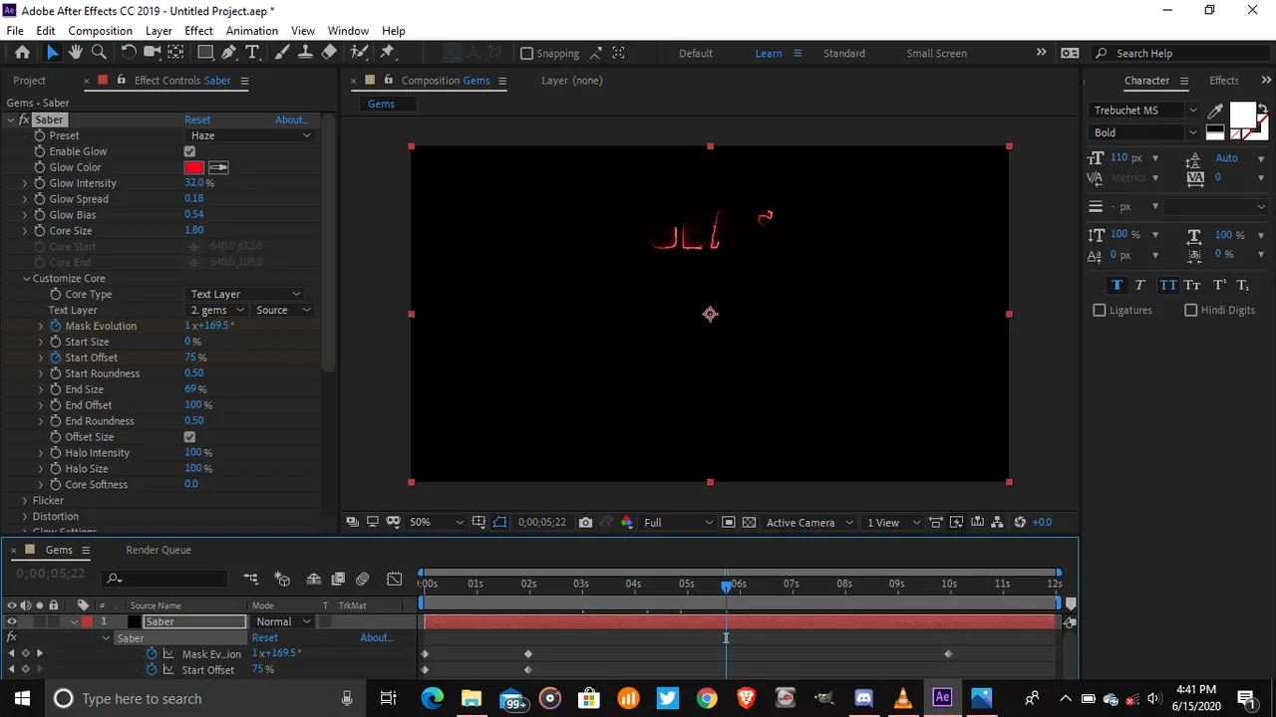Image resolution: width=1276 pixels, height=717 pixels.
Task: Select the Hand tool
Action: (76, 53)
